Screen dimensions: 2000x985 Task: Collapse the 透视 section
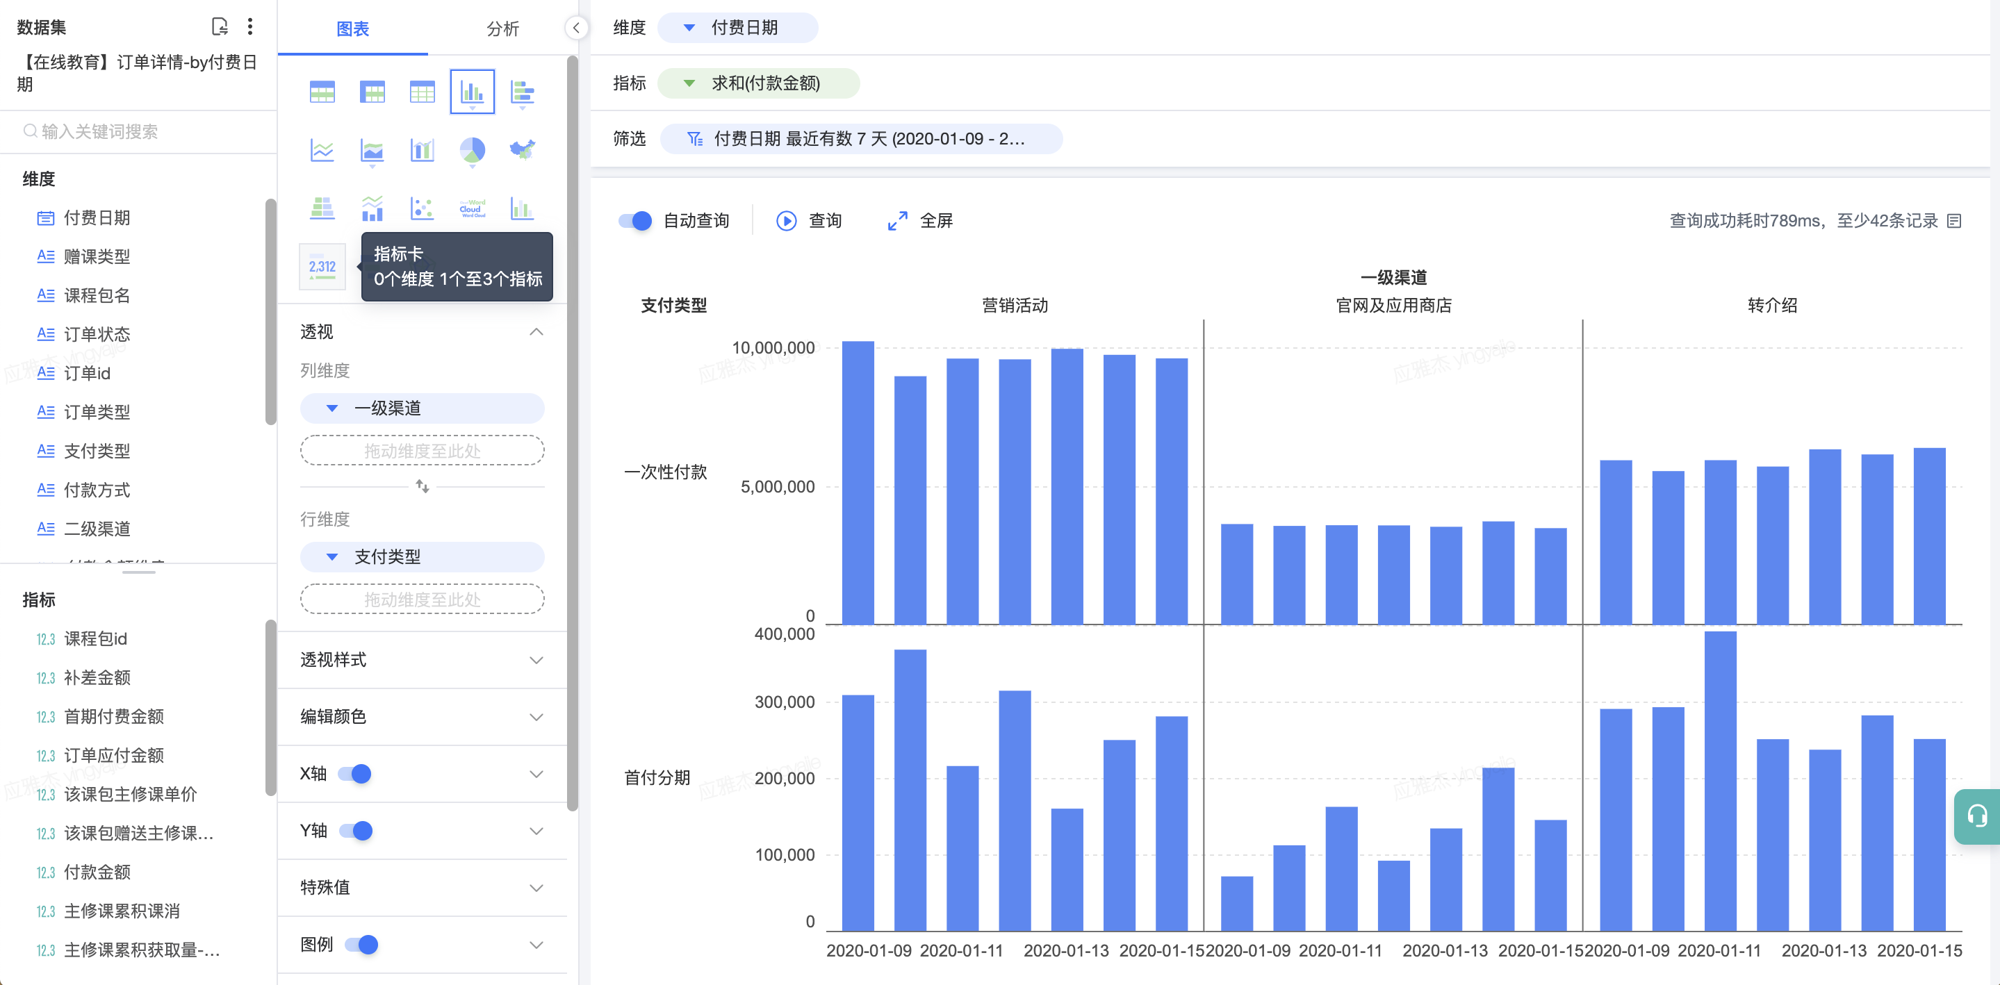point(536,332)
